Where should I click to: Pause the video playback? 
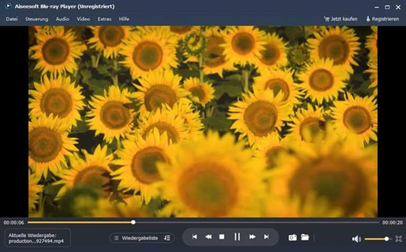tap(237, 237)
